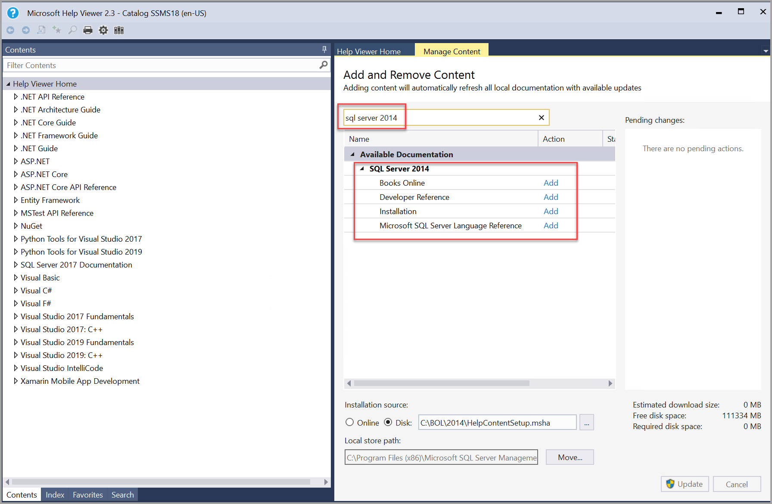Add the Books Online documentation

[551, 183]
